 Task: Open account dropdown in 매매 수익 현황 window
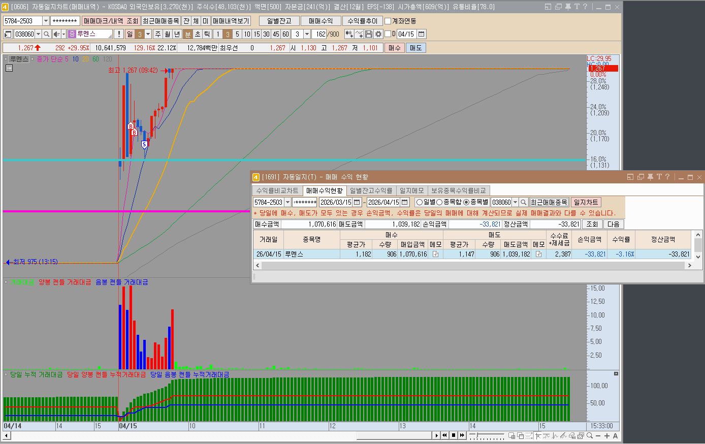point(288,202)
